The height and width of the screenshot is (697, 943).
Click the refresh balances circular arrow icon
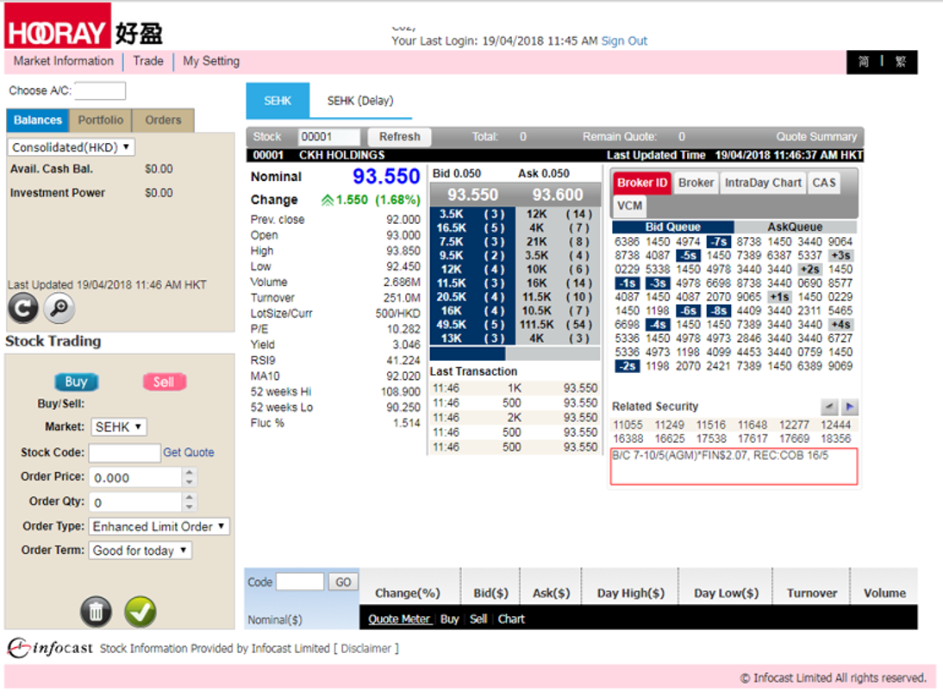[22, 308]
